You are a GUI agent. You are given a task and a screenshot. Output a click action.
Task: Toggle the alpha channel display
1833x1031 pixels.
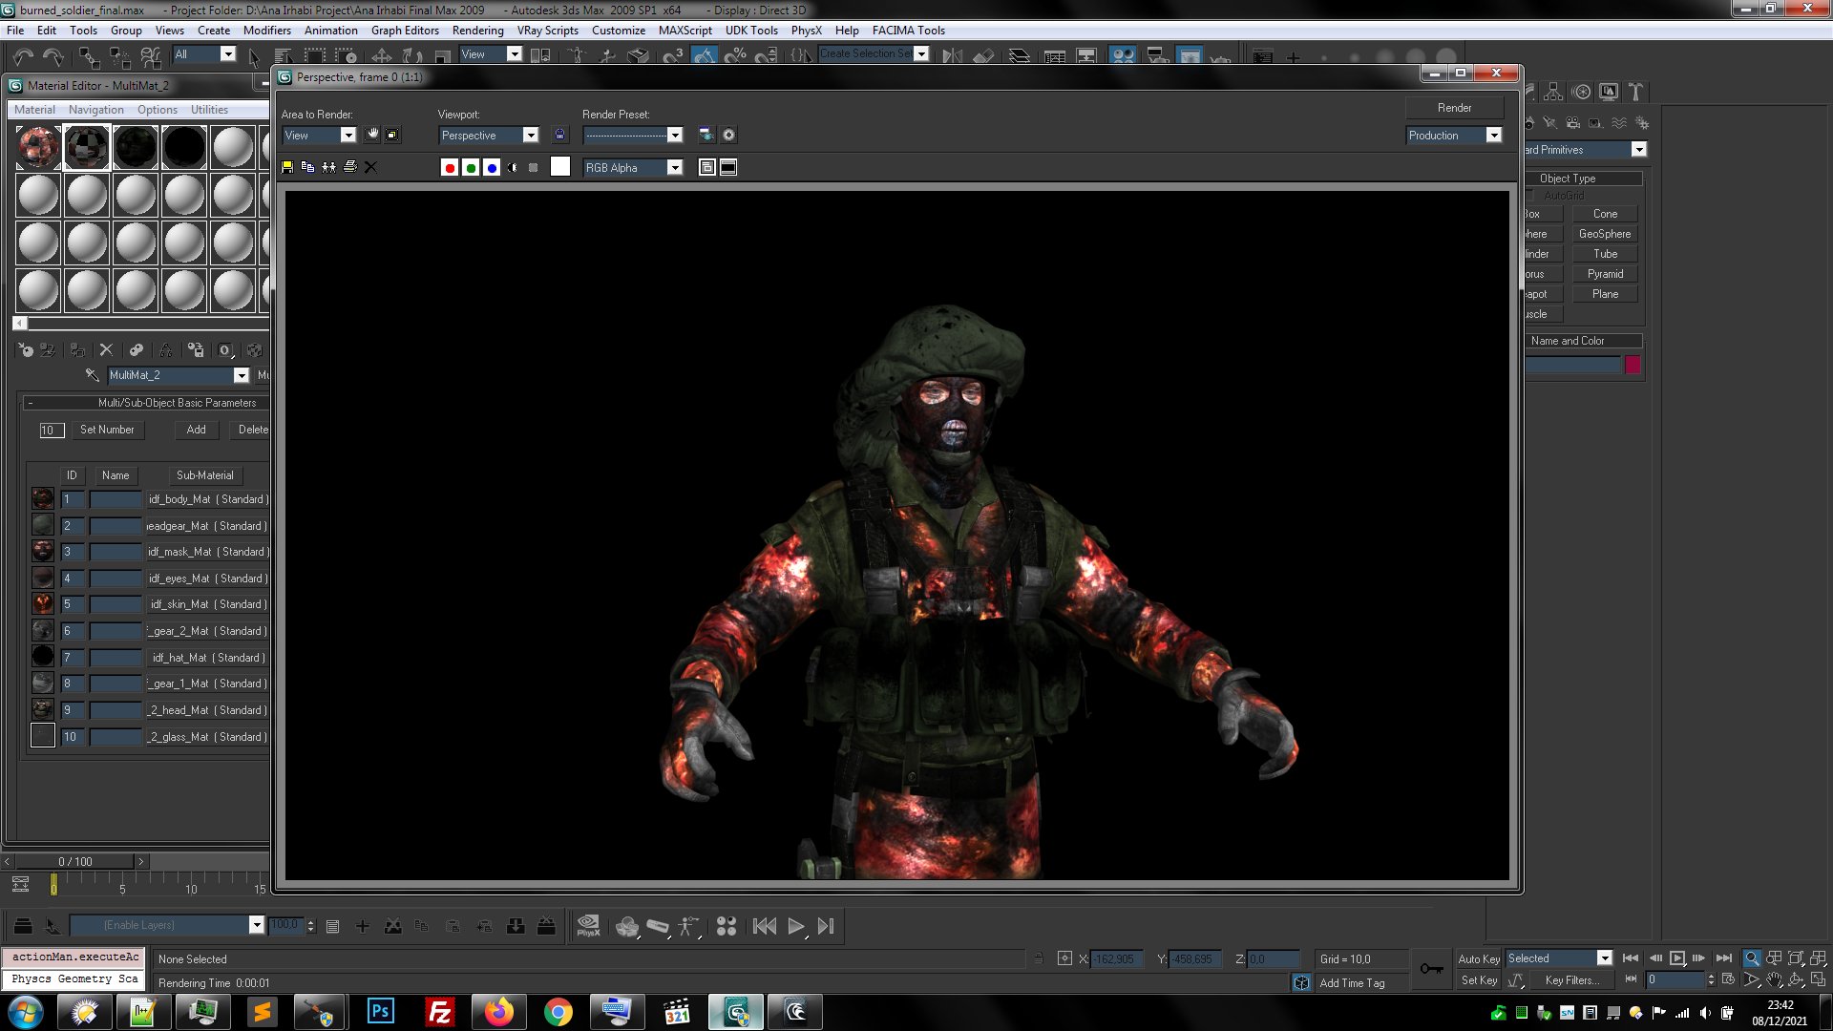(513, 168)
